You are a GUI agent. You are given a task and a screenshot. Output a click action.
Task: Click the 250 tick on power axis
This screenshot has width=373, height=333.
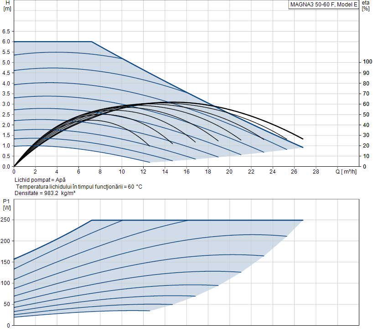(5, 220)
